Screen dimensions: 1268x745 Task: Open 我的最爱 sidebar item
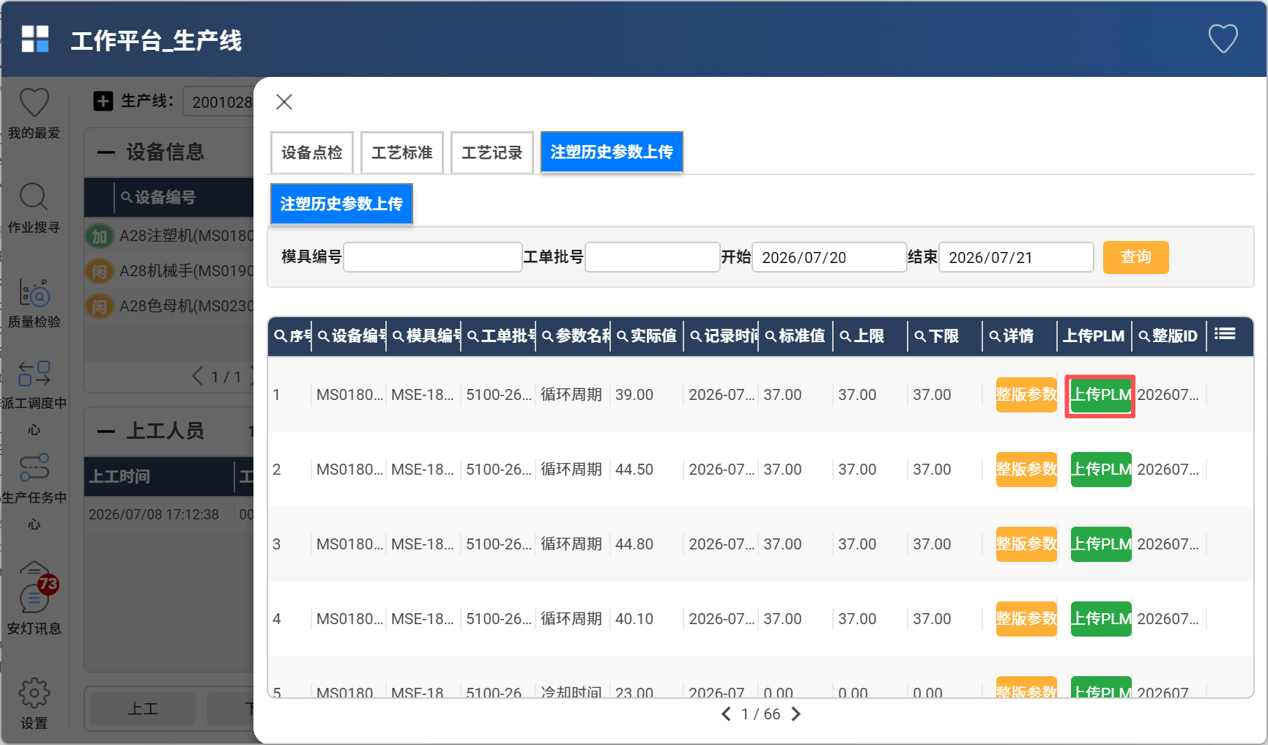coord(34,114)
